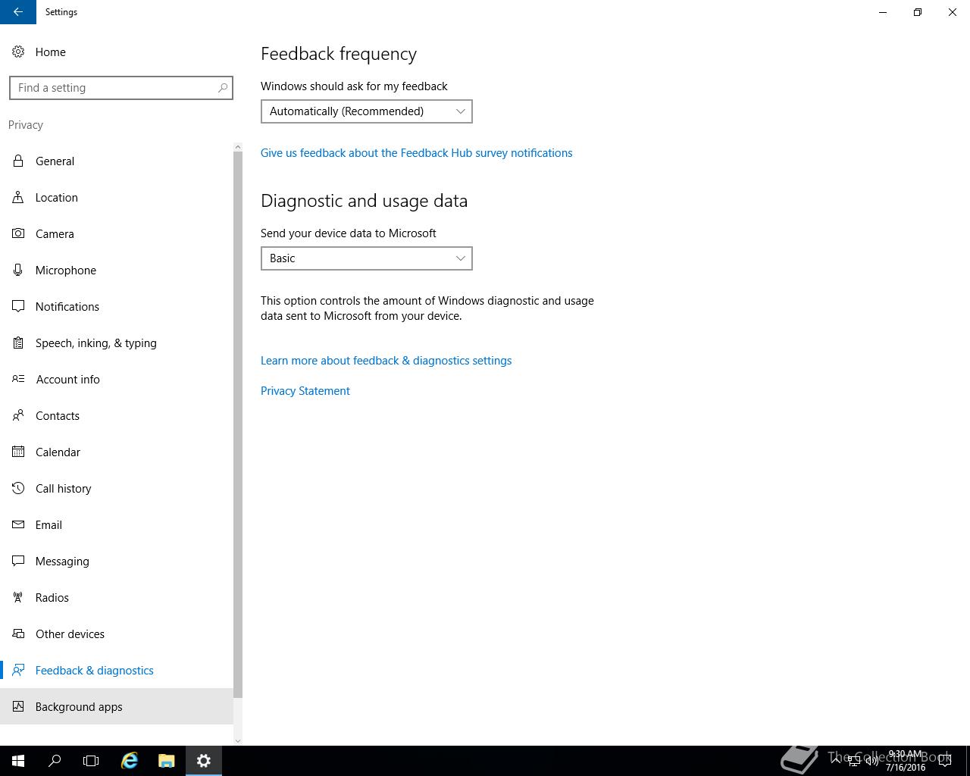
Task: Open Action Center notification icon
Action: (945, 761)
